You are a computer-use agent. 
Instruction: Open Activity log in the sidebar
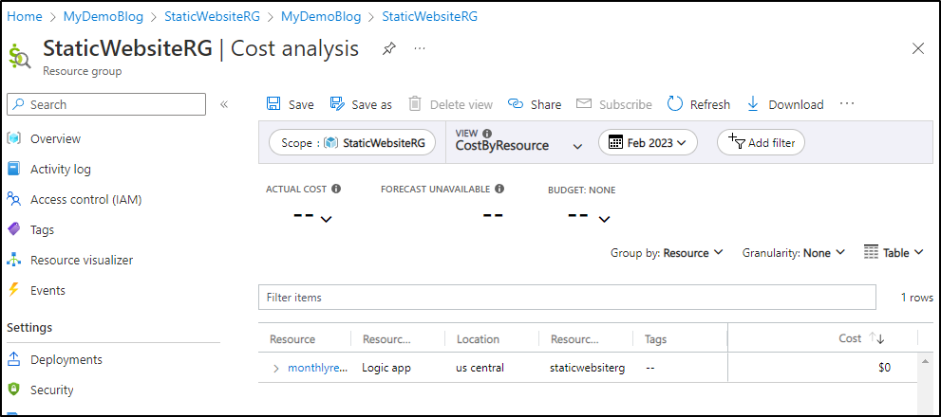61,169
